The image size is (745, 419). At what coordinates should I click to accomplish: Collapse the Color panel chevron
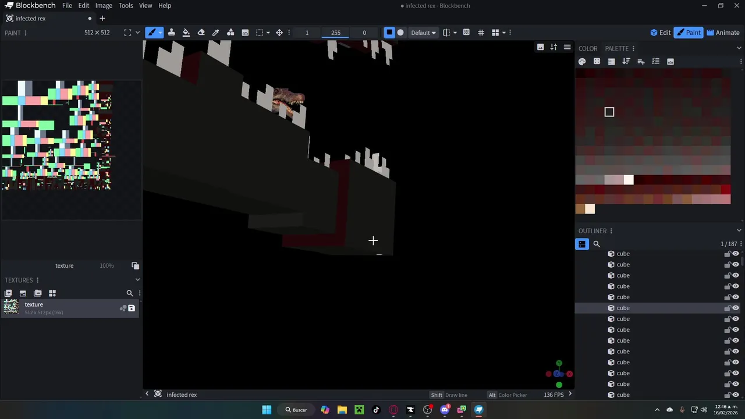click(739, 48)
